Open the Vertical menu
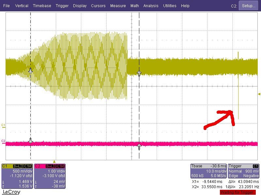The width and height of the screenshot is (261, 195). pyautogui.click(x=22, y=6)
